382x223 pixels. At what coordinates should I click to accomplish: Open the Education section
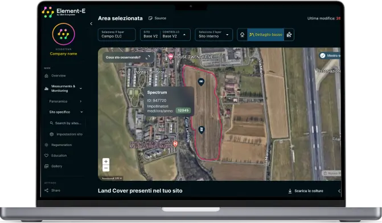(x=59, y=156)
